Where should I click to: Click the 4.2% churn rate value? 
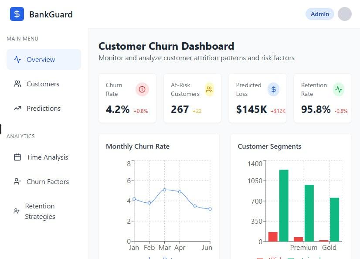click(x=118, y=109)
